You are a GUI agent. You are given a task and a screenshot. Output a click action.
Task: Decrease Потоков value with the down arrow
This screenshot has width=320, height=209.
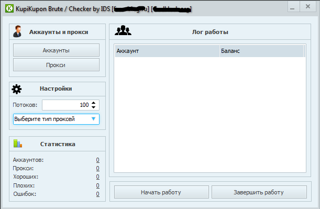coord(93,107)
